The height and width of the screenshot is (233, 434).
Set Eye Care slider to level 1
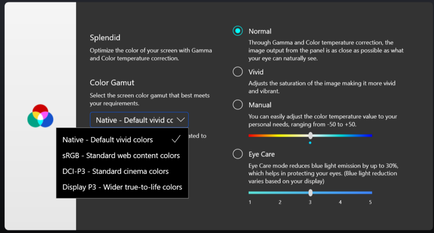tap(250, 193)
